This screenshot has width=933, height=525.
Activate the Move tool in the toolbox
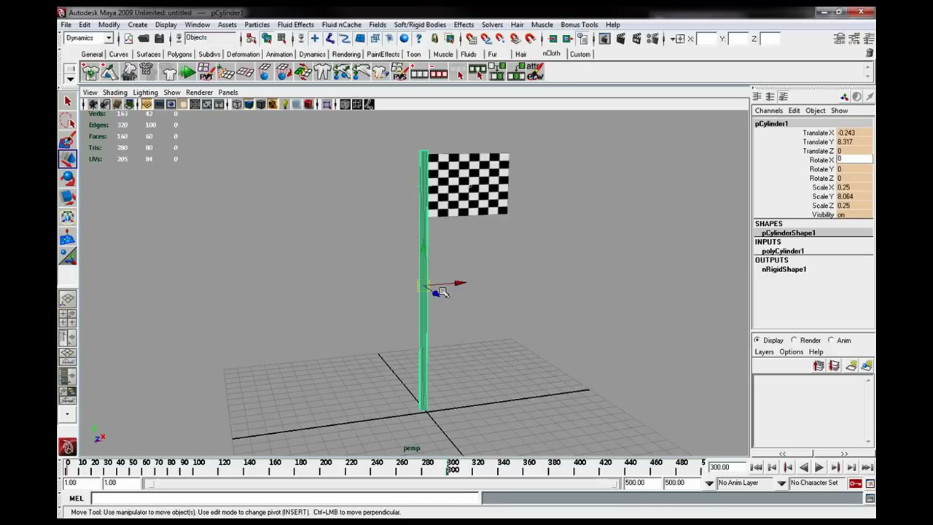[68, 159]
